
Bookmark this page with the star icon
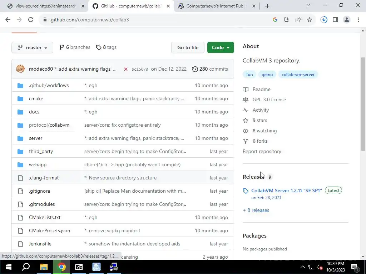pyautogui.click(x=310, y=20)
